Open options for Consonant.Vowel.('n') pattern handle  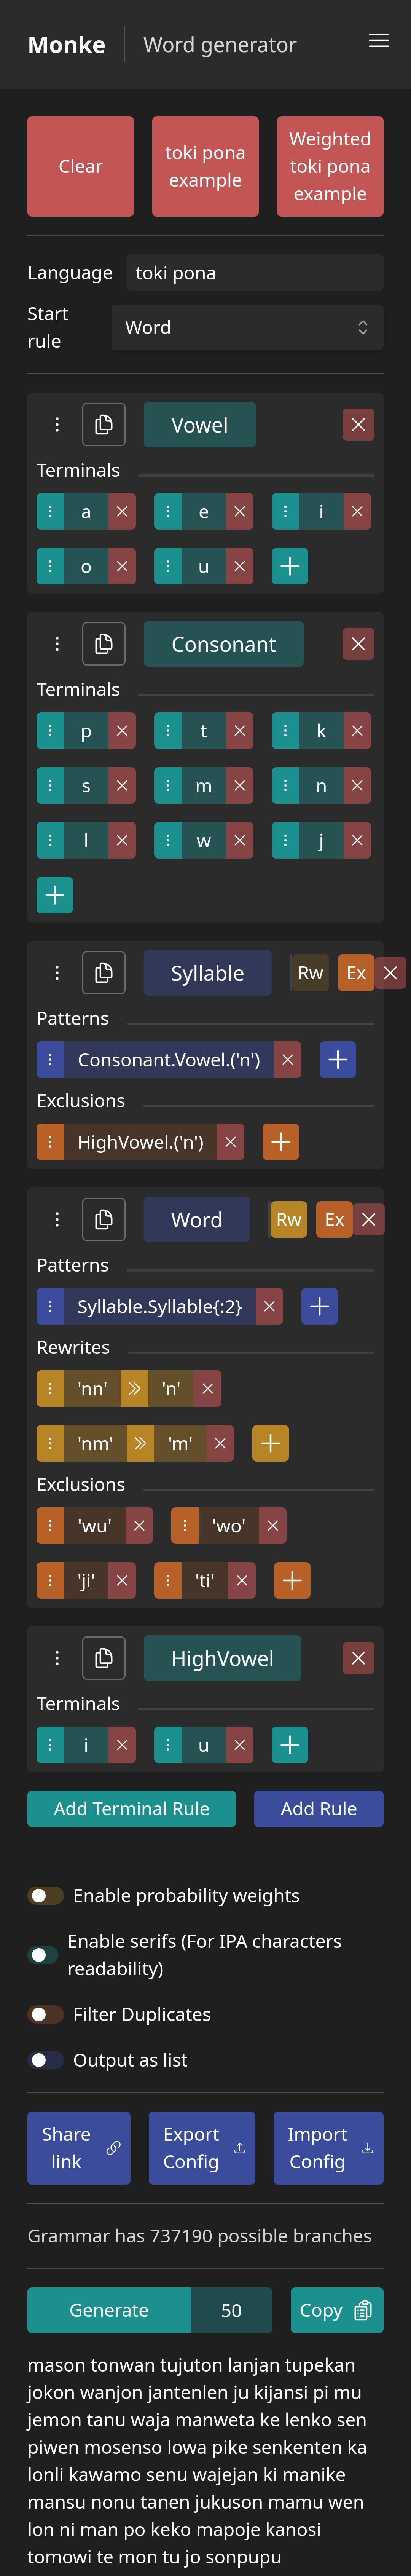pos(50,1060)
